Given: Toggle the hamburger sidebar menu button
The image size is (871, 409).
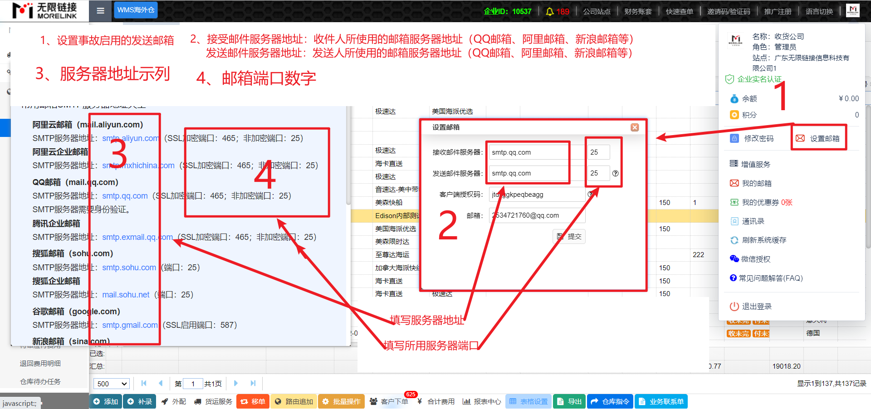Looking at the screenshot, I should click(x=101, y=11).
